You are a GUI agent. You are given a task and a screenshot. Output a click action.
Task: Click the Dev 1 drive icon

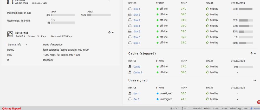(x=130, y=93)
